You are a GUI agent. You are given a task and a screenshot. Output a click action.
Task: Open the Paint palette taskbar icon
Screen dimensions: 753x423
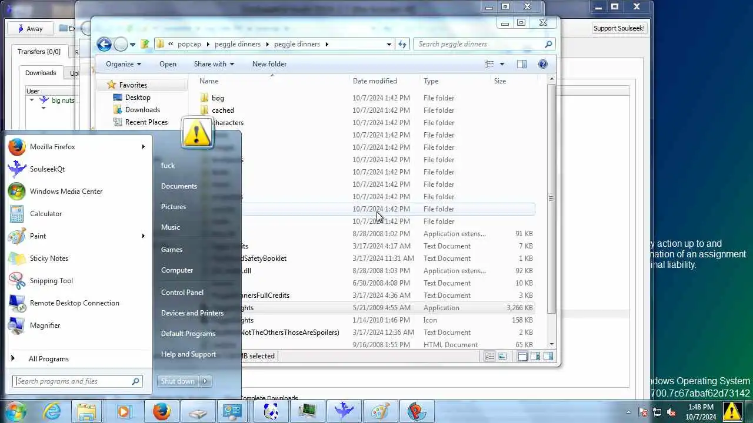click(x=381, y=411)
